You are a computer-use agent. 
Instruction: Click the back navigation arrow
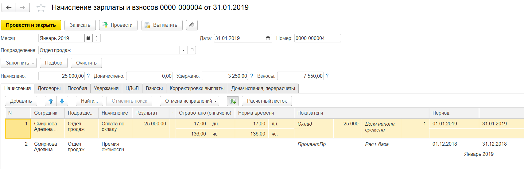coord(9,8)
